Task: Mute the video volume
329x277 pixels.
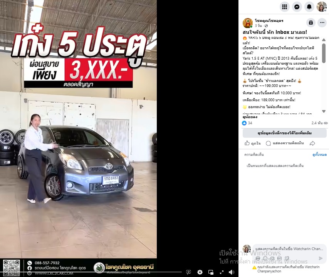Action: (x=232, y=272)
